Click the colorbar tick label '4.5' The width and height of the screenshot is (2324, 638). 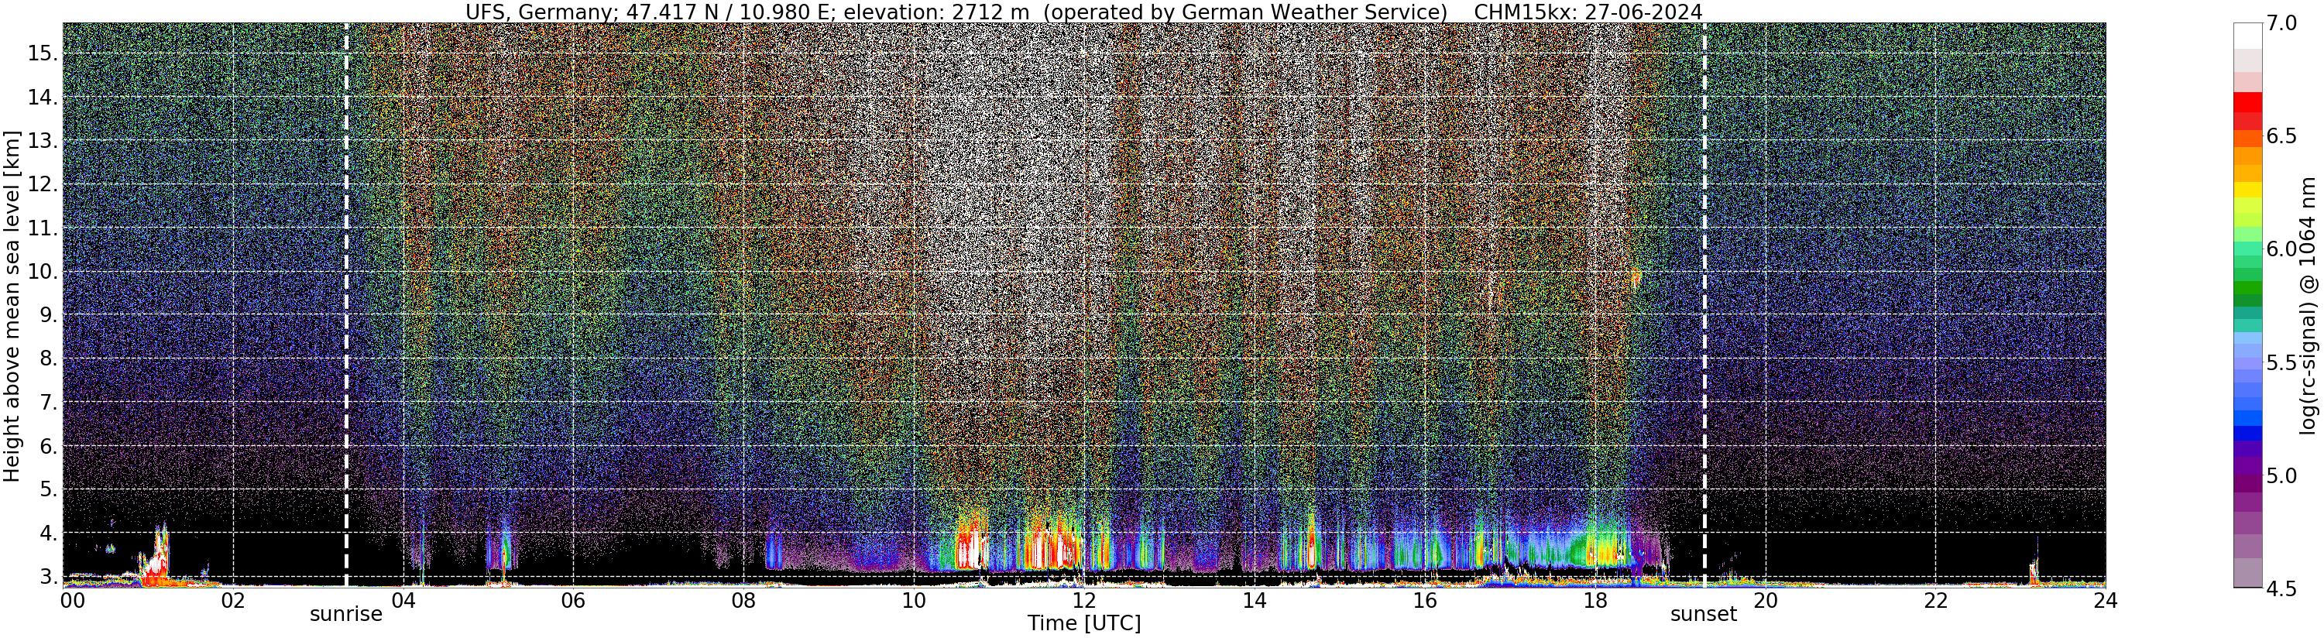2282,588
